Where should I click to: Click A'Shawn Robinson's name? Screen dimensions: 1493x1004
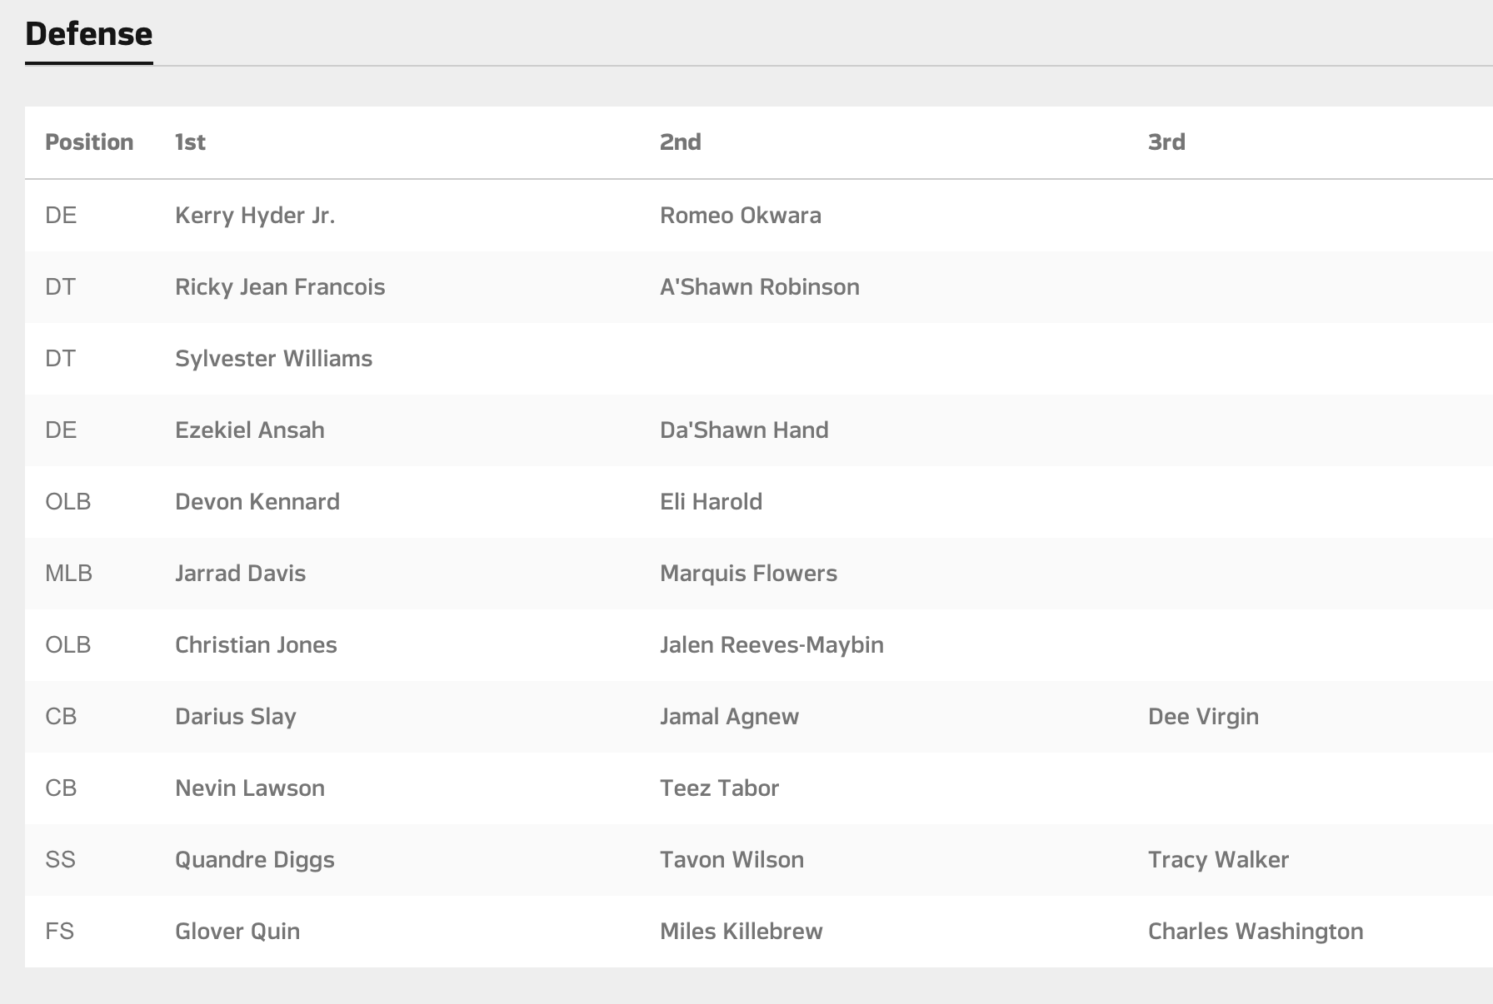(759, 287)
